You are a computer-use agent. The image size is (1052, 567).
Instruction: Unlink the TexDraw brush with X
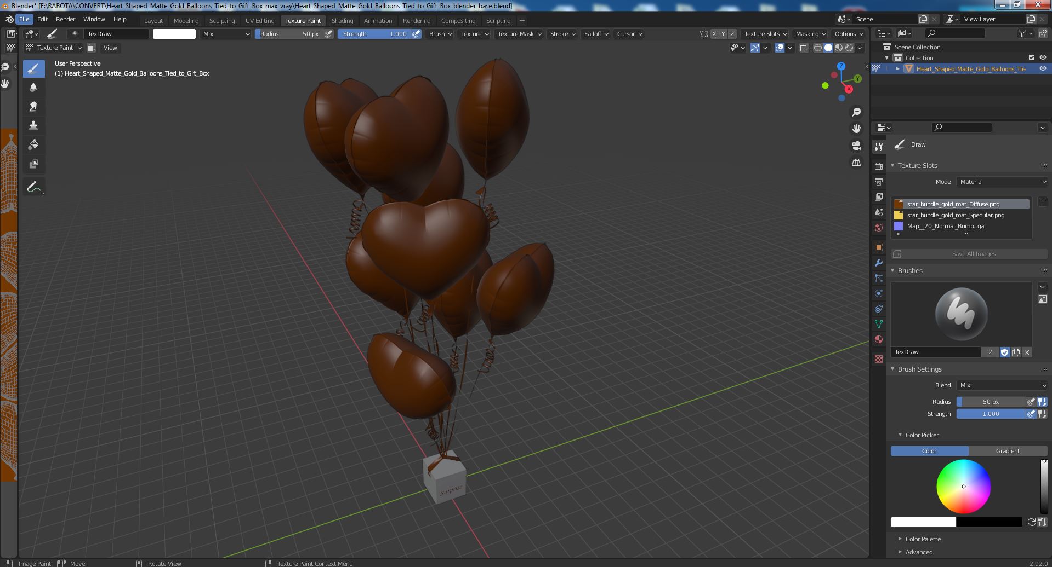pyautogui.click(x=1027, y=352)
